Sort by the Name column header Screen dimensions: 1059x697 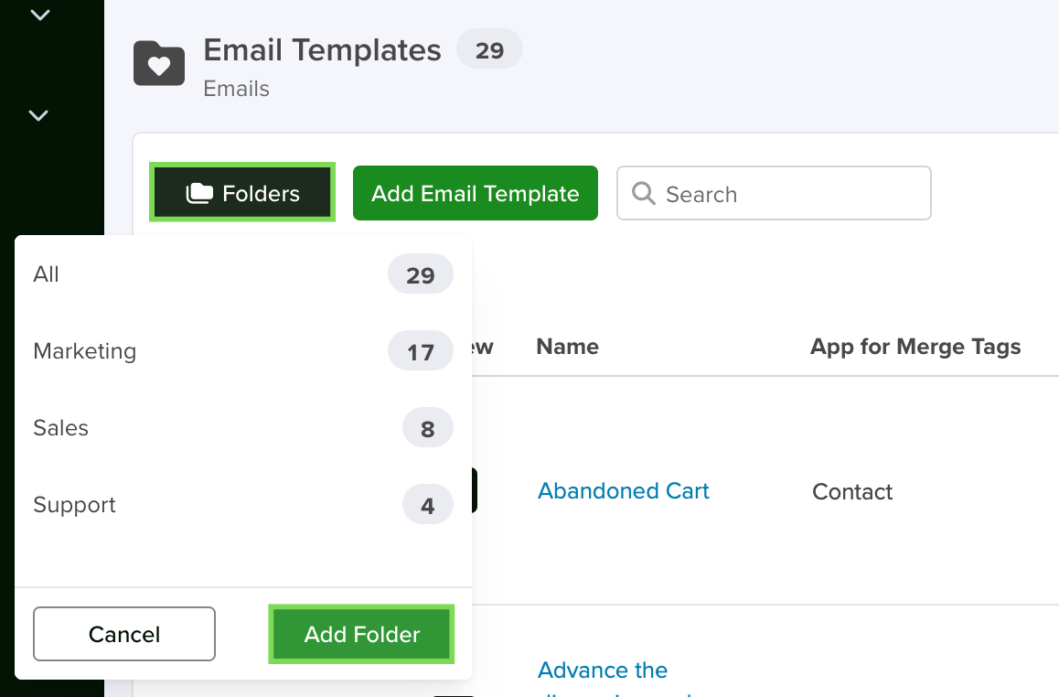[567, 347]
